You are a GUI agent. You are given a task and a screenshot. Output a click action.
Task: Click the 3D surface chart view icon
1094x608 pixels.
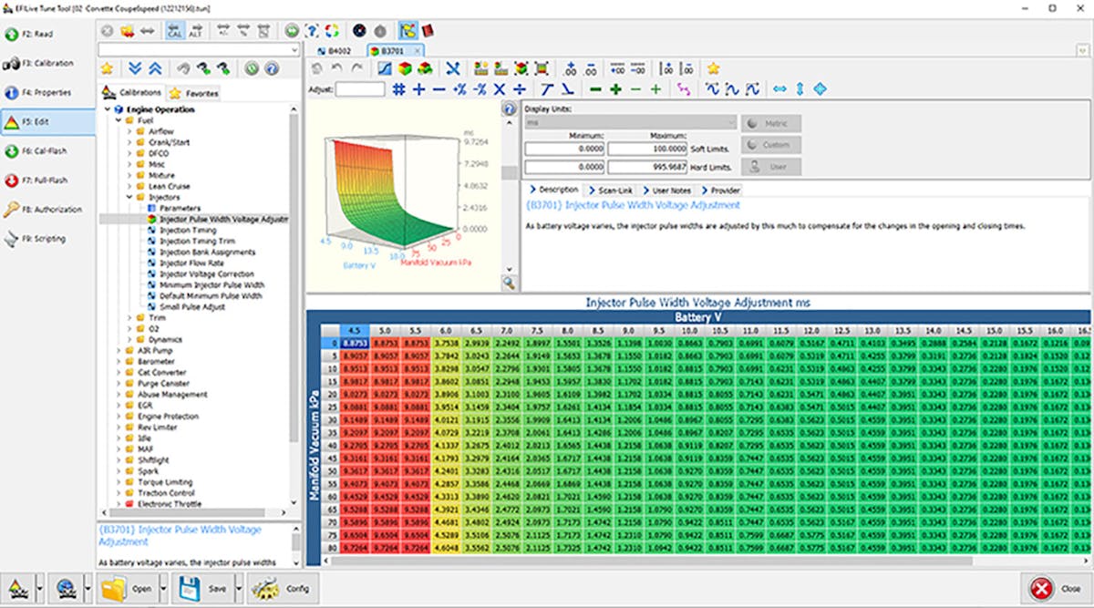(405, 68)
